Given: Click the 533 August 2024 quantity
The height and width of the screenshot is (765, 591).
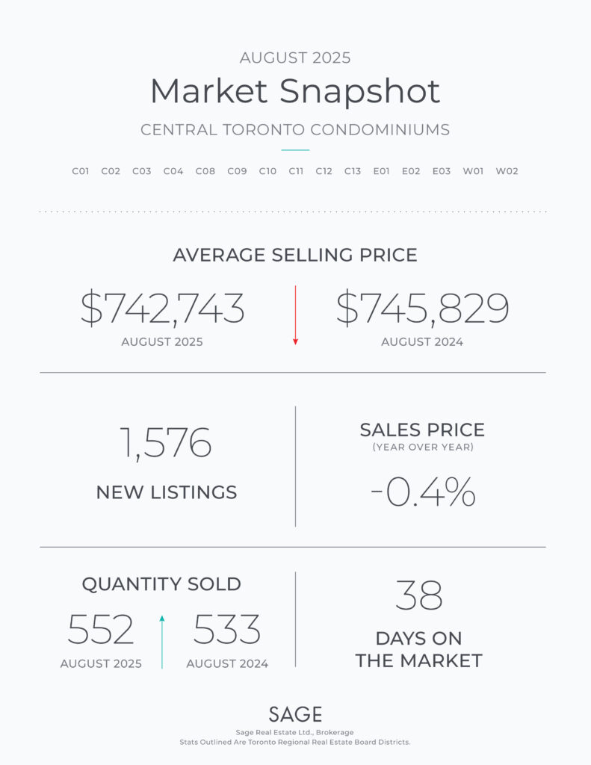Looking at the screenshot, I should coord(227,631).
